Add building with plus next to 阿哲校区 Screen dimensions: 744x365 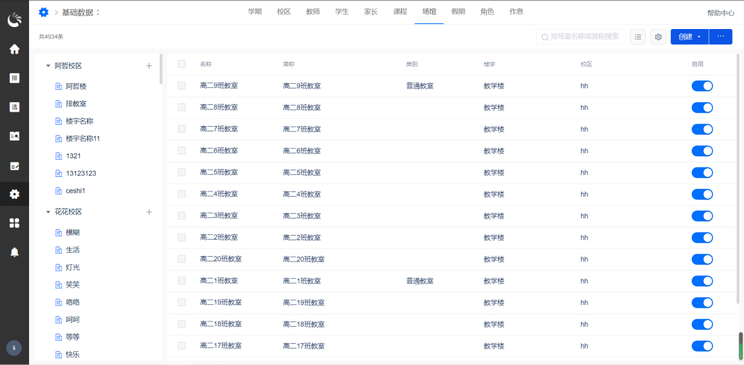coord(149,66)
